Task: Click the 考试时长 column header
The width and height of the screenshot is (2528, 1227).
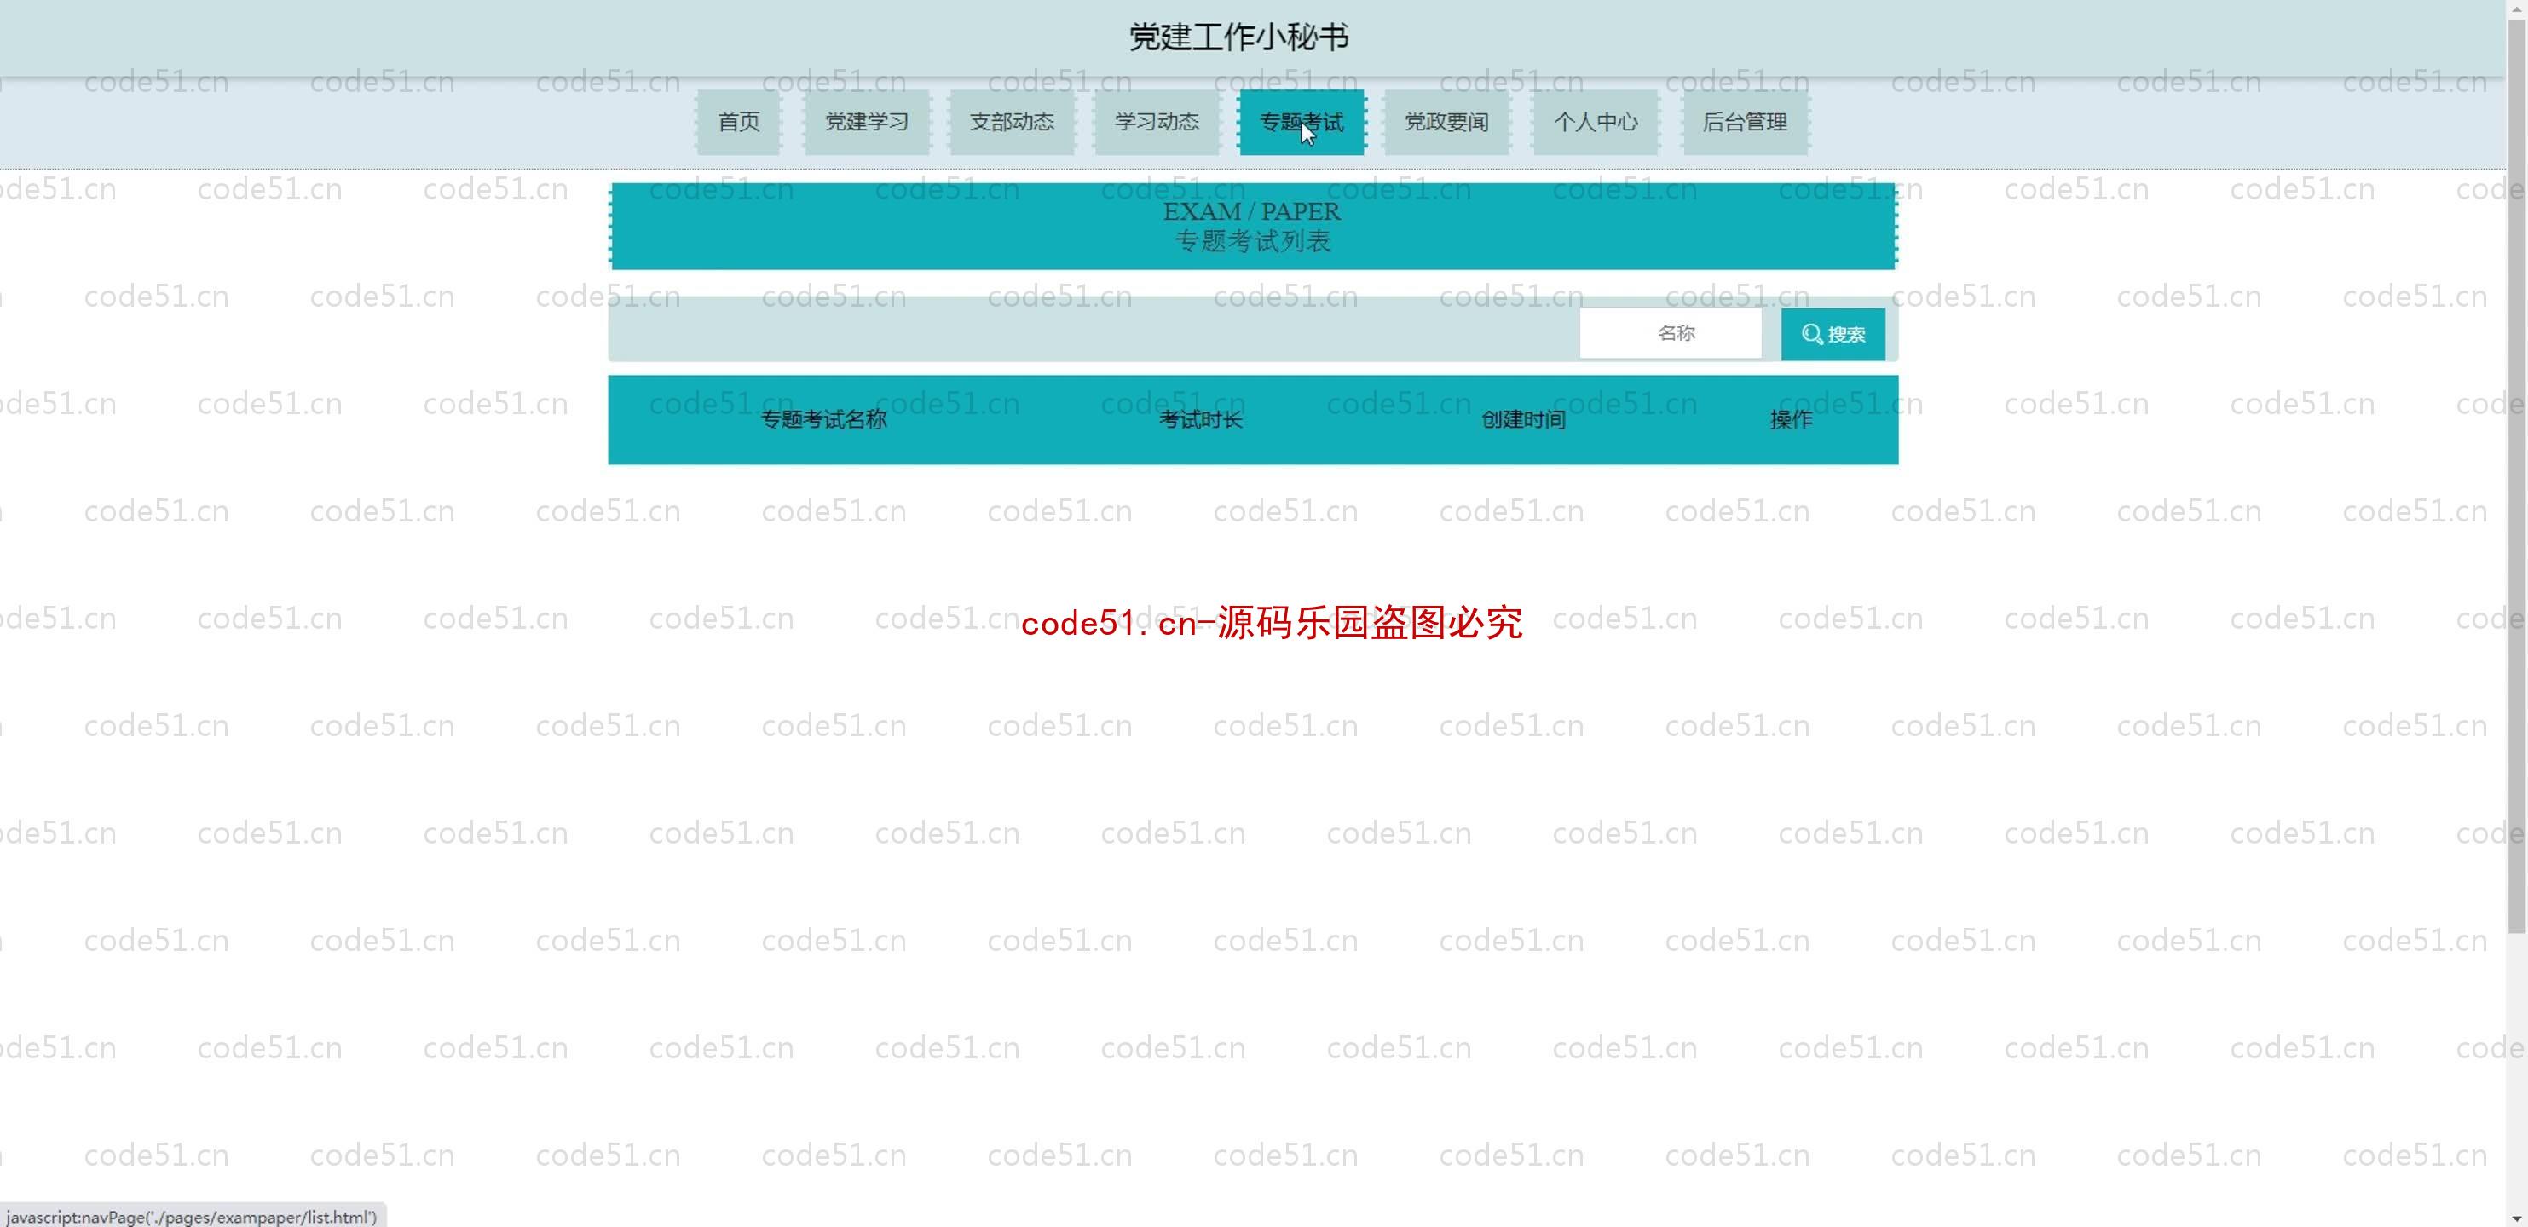Action: coord(1201,420)
